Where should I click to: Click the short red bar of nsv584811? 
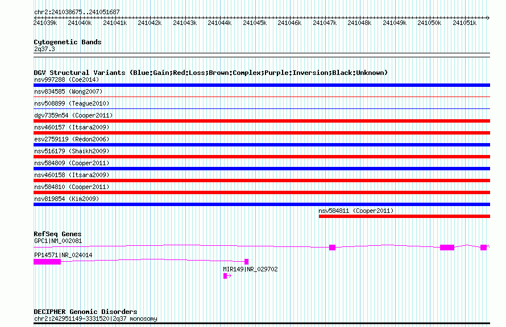(404, 216)
